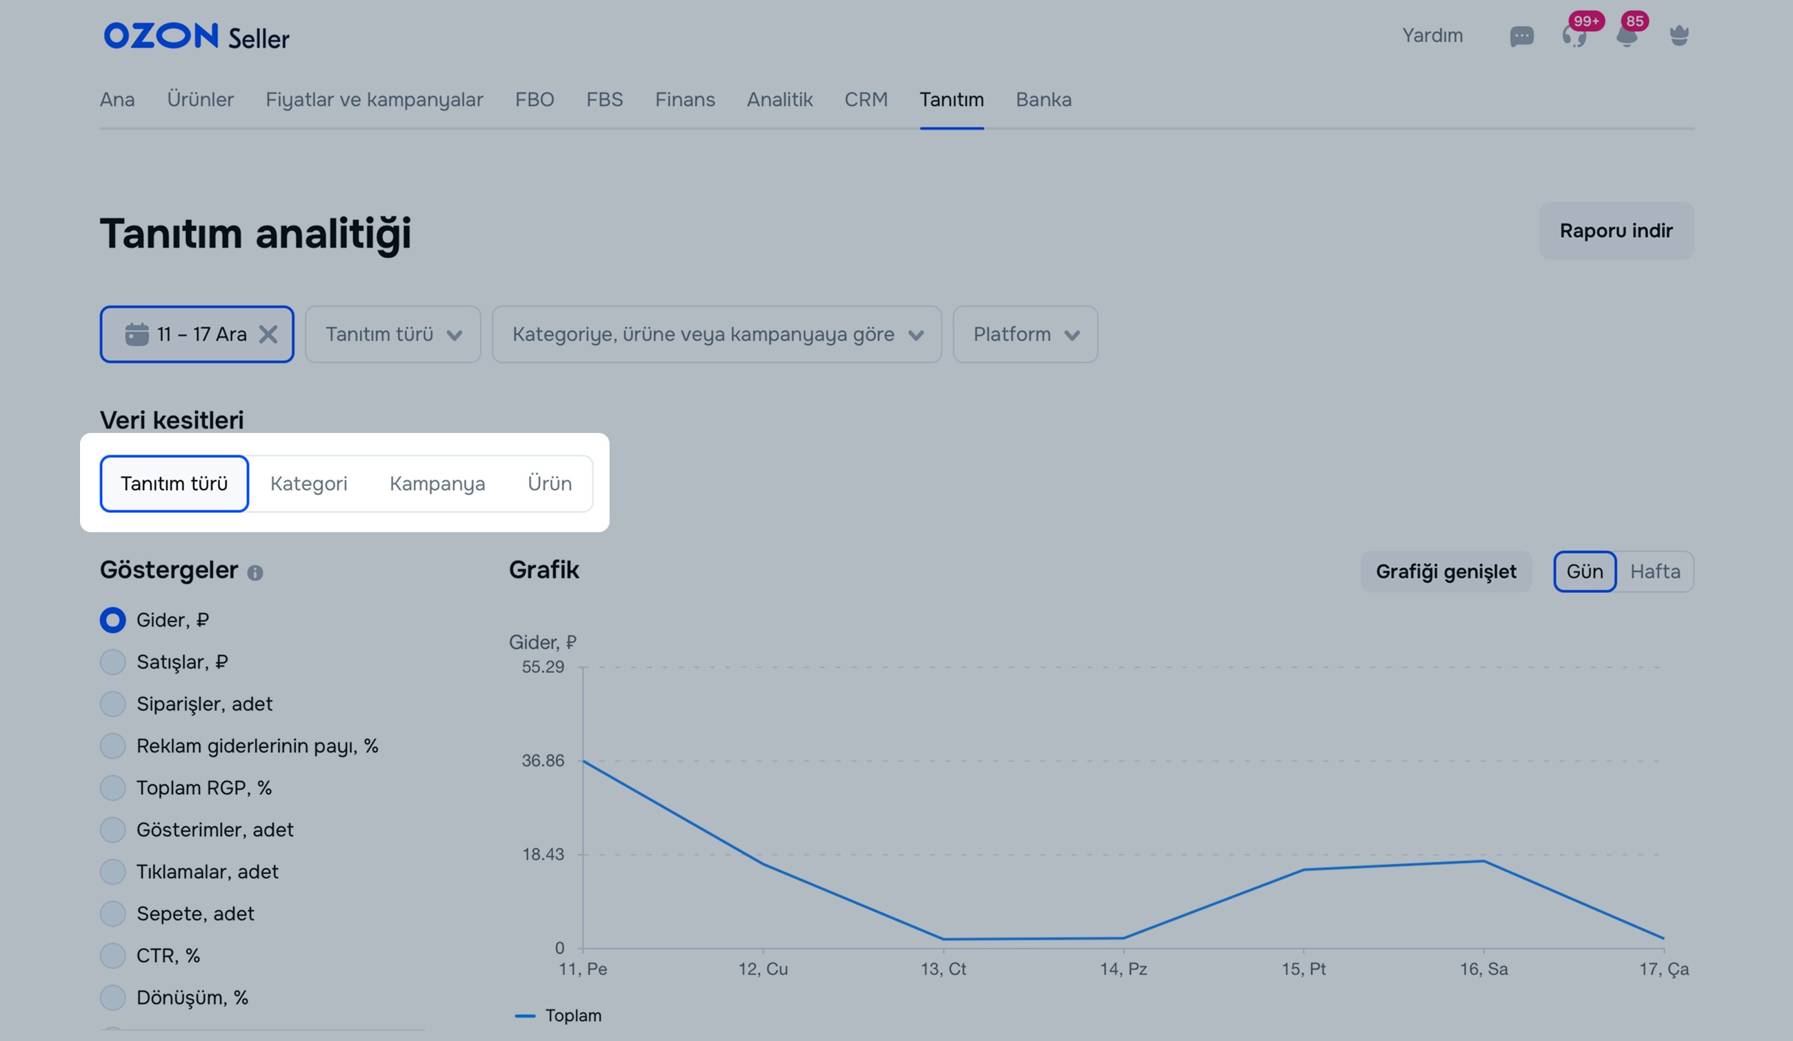1793x1041 pixels.
Task: Open the user profile avatar icon
Action: coord(1679,36)
